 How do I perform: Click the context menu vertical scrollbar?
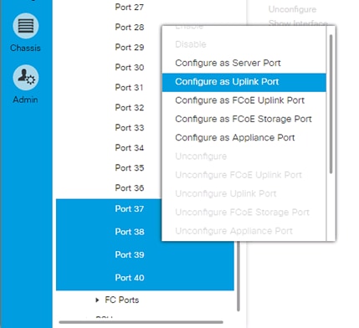click(331, 104)
